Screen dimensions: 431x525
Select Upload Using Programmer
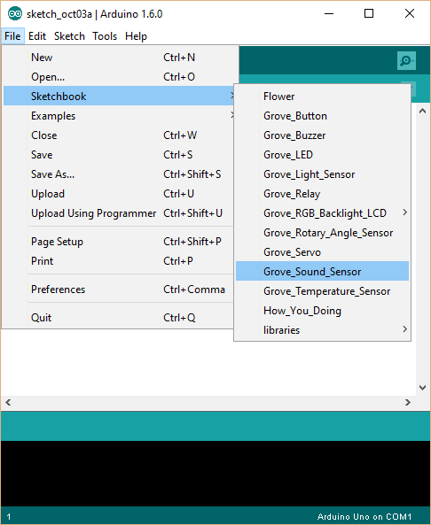(x=119, y=213)
